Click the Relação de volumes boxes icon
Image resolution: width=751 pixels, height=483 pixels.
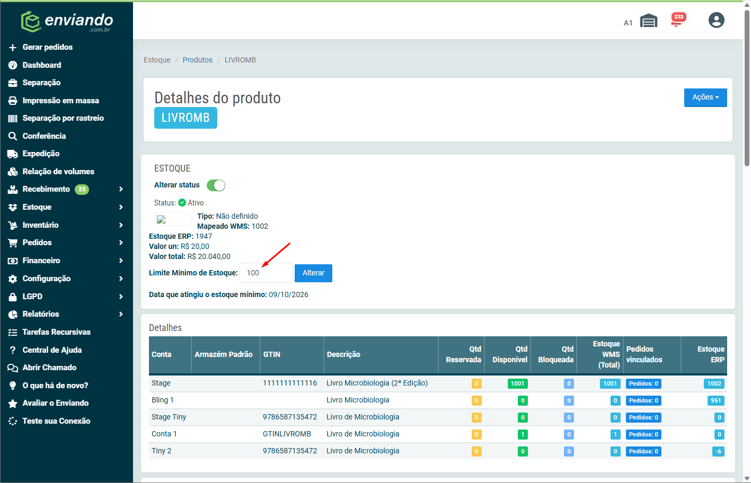(13, 172)
